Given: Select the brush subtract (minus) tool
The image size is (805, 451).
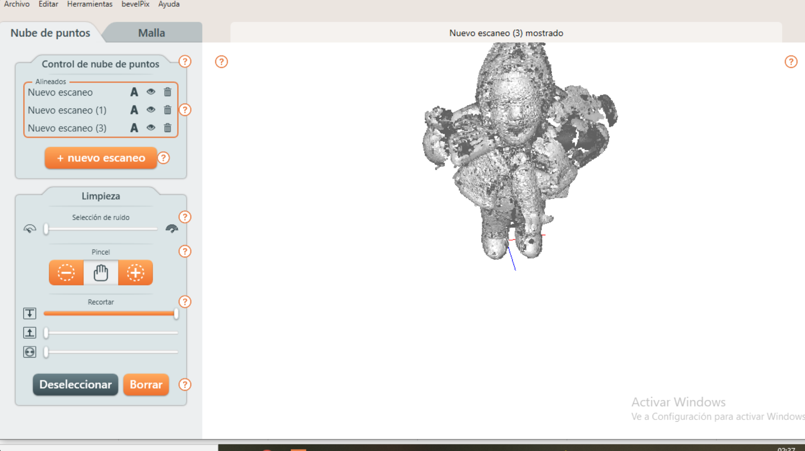Looking at the screenshot, I should [66, 273].
